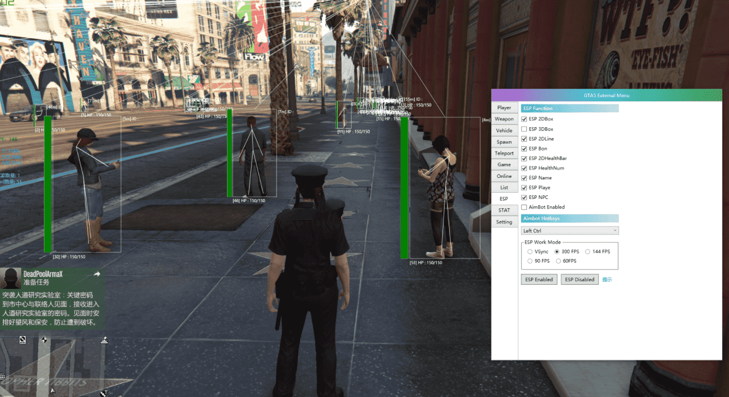Click the ESP Enabled button

click(539, 280)
